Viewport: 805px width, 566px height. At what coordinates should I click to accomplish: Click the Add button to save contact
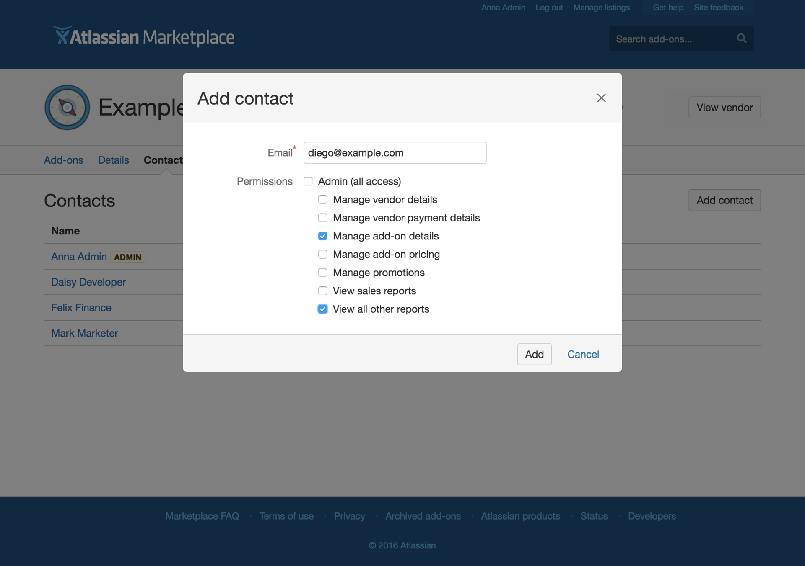pyautogui.click(x=534, y=354)
